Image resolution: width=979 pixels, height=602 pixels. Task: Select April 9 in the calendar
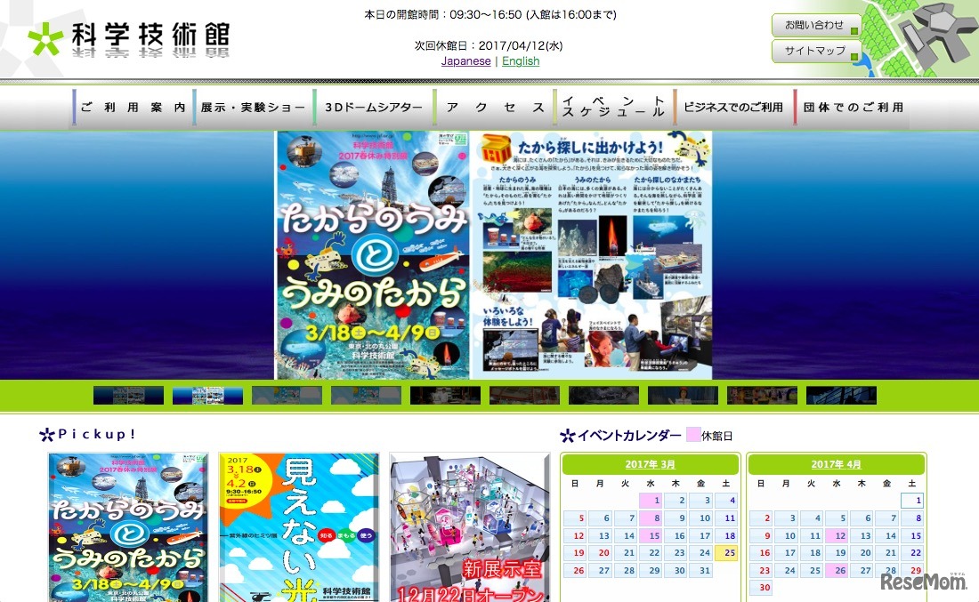click(760, 535)
